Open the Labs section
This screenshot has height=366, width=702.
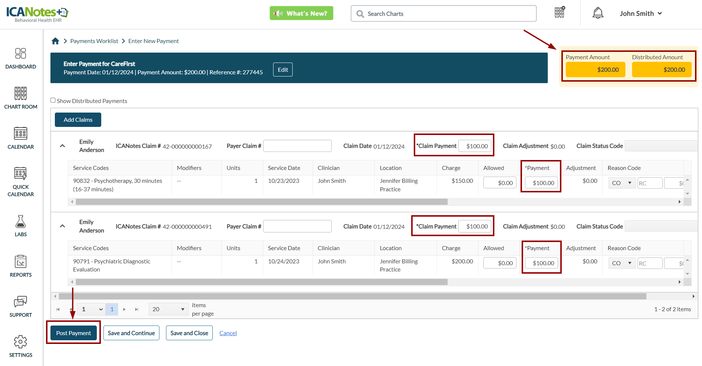pos(21,225)
